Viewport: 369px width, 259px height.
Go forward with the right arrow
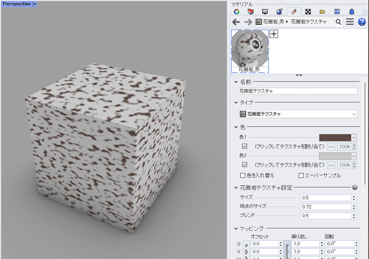pyautogui.click(x=248, y=22)
